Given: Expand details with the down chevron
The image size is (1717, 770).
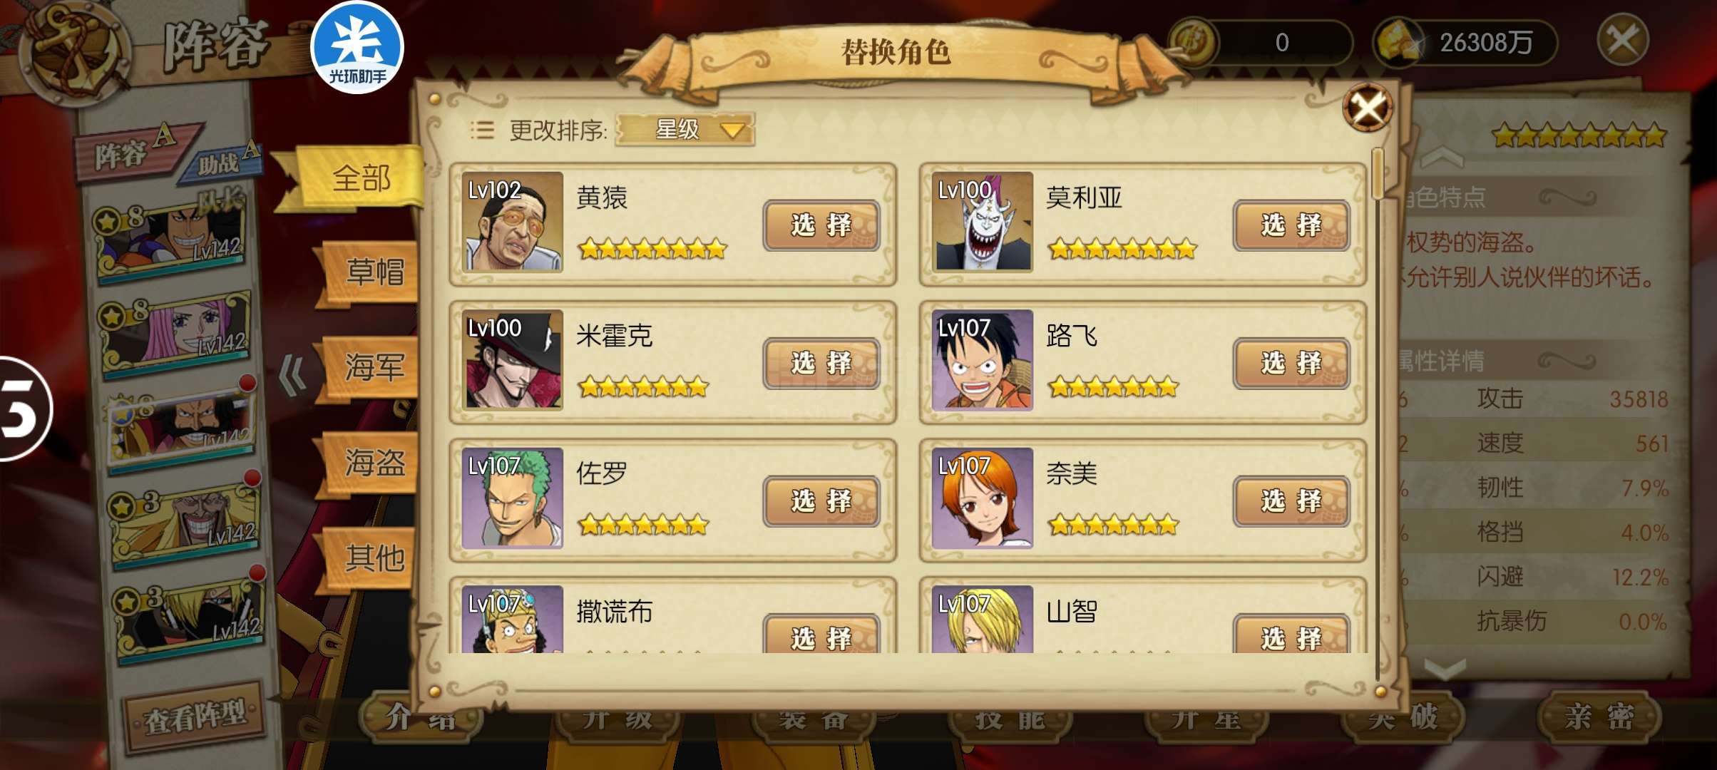Looking at the screenshot, I should pos(1445,668).
